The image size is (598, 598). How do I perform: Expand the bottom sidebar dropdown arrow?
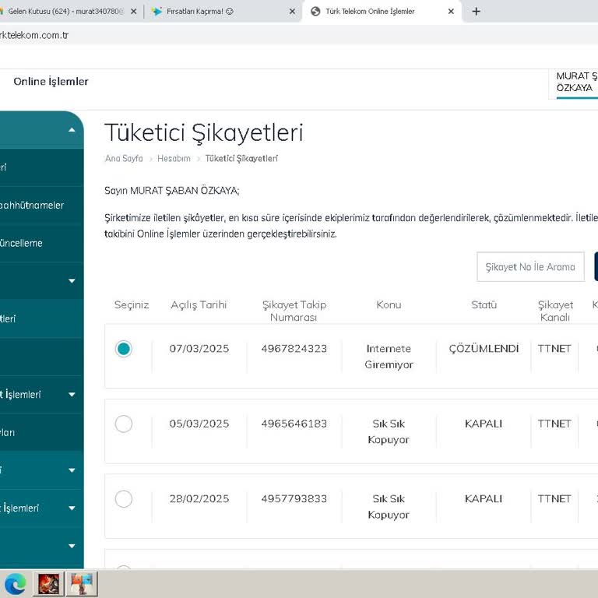tap(72, 546)
